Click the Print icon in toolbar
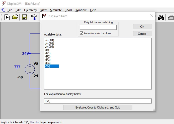 click(171, 17)
